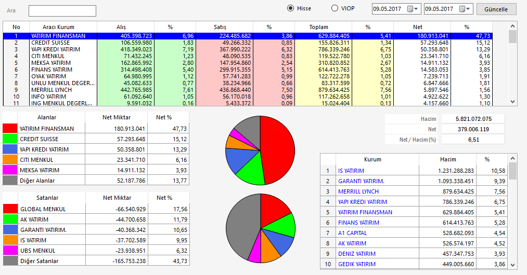Image resolution: width=527 pixels, height=275 pixels.
Task: Click the Alanlar table header
Action: (x=51, y=117)
